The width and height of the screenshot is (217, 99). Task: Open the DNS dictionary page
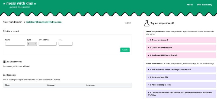pyautogui.click(x=205, y=5)
